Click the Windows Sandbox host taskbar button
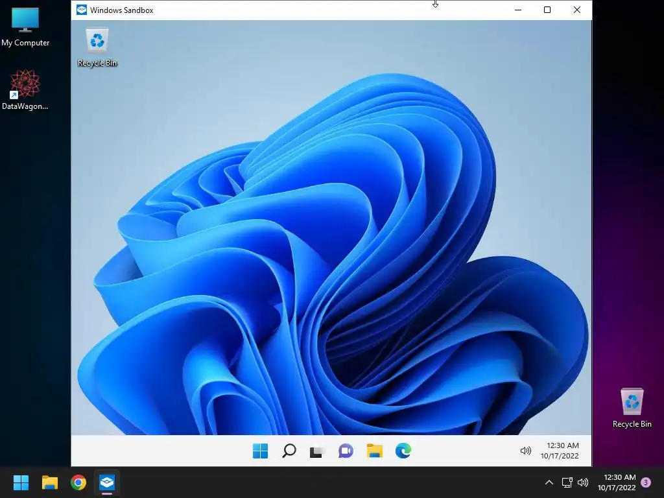 tap(107, 482)
